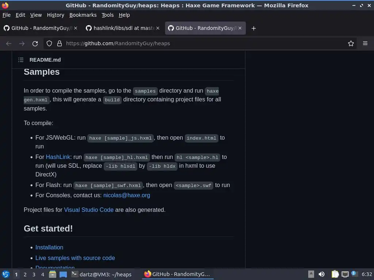This screenshot has width=374, height=280.
Task: Open a new tab with plus button
Action: [x=253, y=28]
